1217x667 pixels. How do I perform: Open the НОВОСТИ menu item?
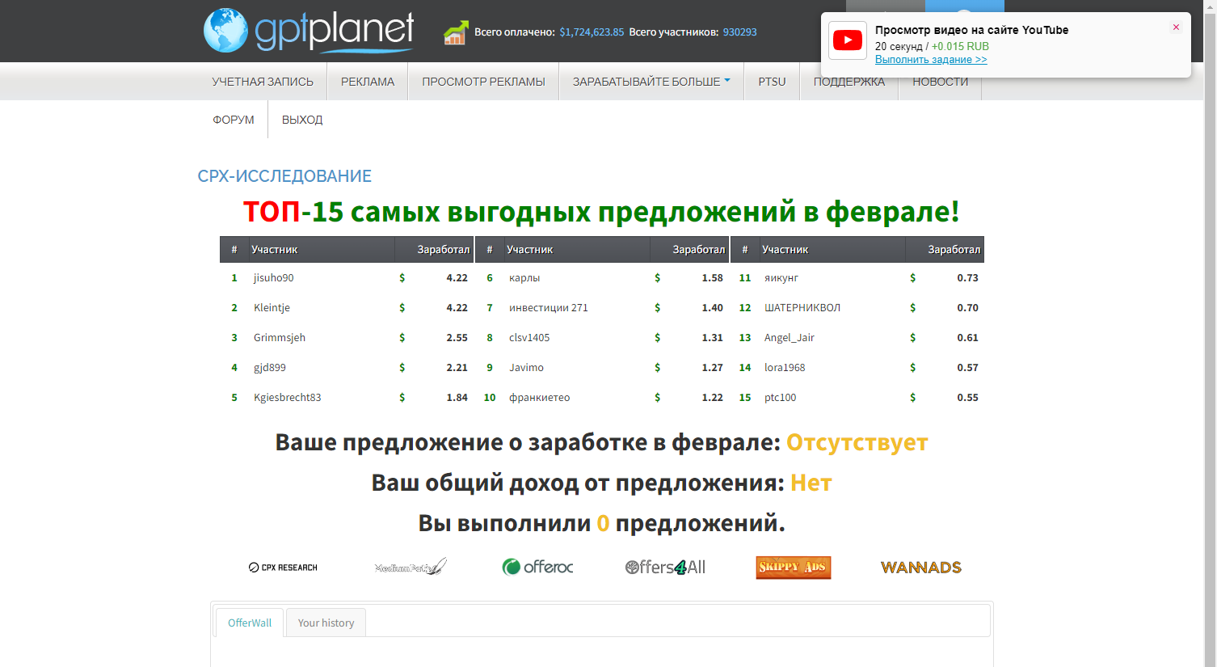(940, 82)
